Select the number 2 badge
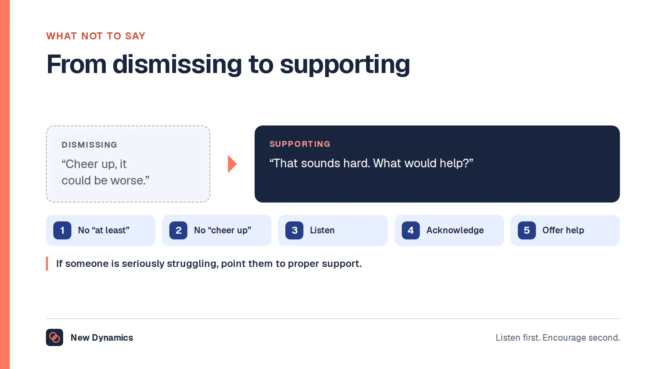 pos(178,230)
